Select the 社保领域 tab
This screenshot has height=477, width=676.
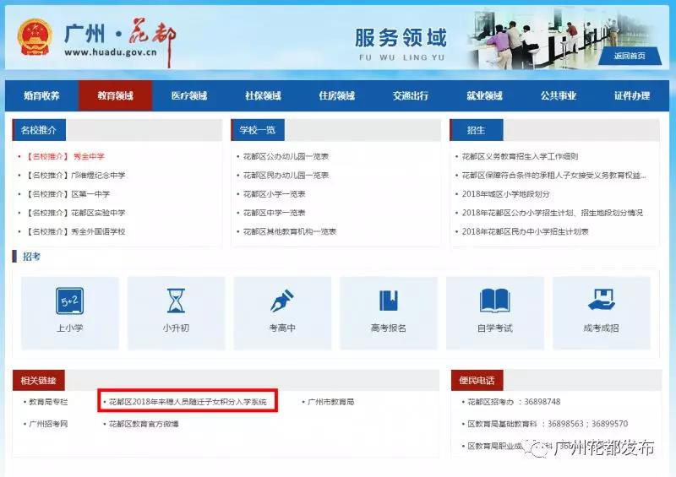point(263,96)
